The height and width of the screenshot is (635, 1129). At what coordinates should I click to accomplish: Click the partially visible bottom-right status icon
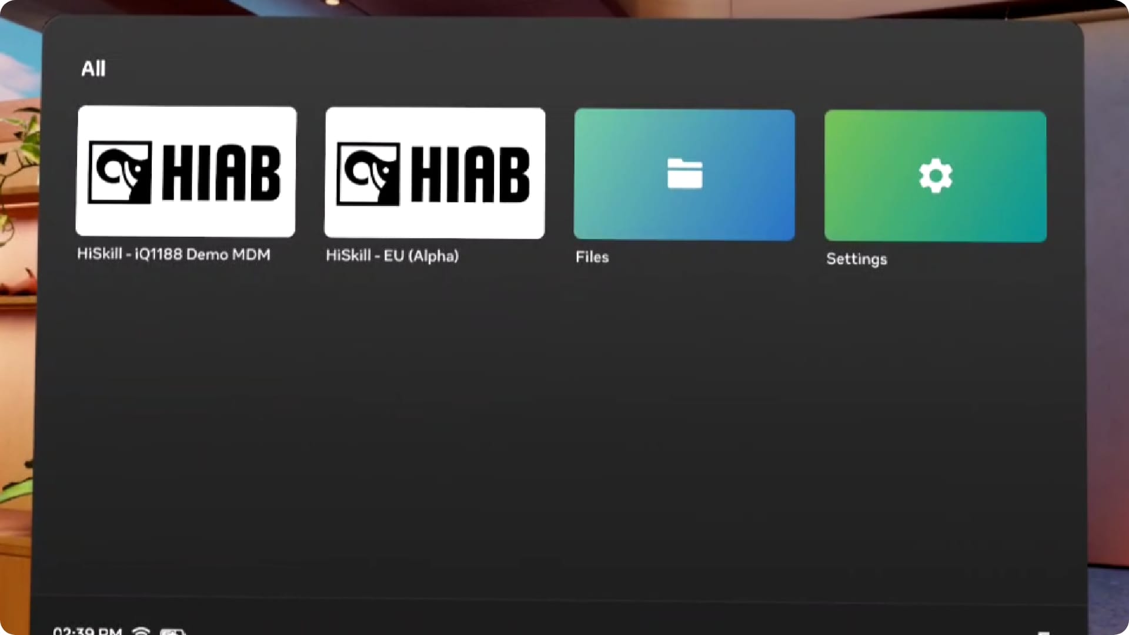pyautogui.click(x=1044, y=633)
